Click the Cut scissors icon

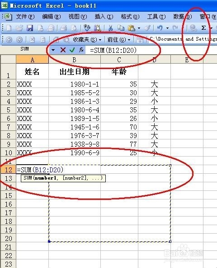[x=110, y=28]
